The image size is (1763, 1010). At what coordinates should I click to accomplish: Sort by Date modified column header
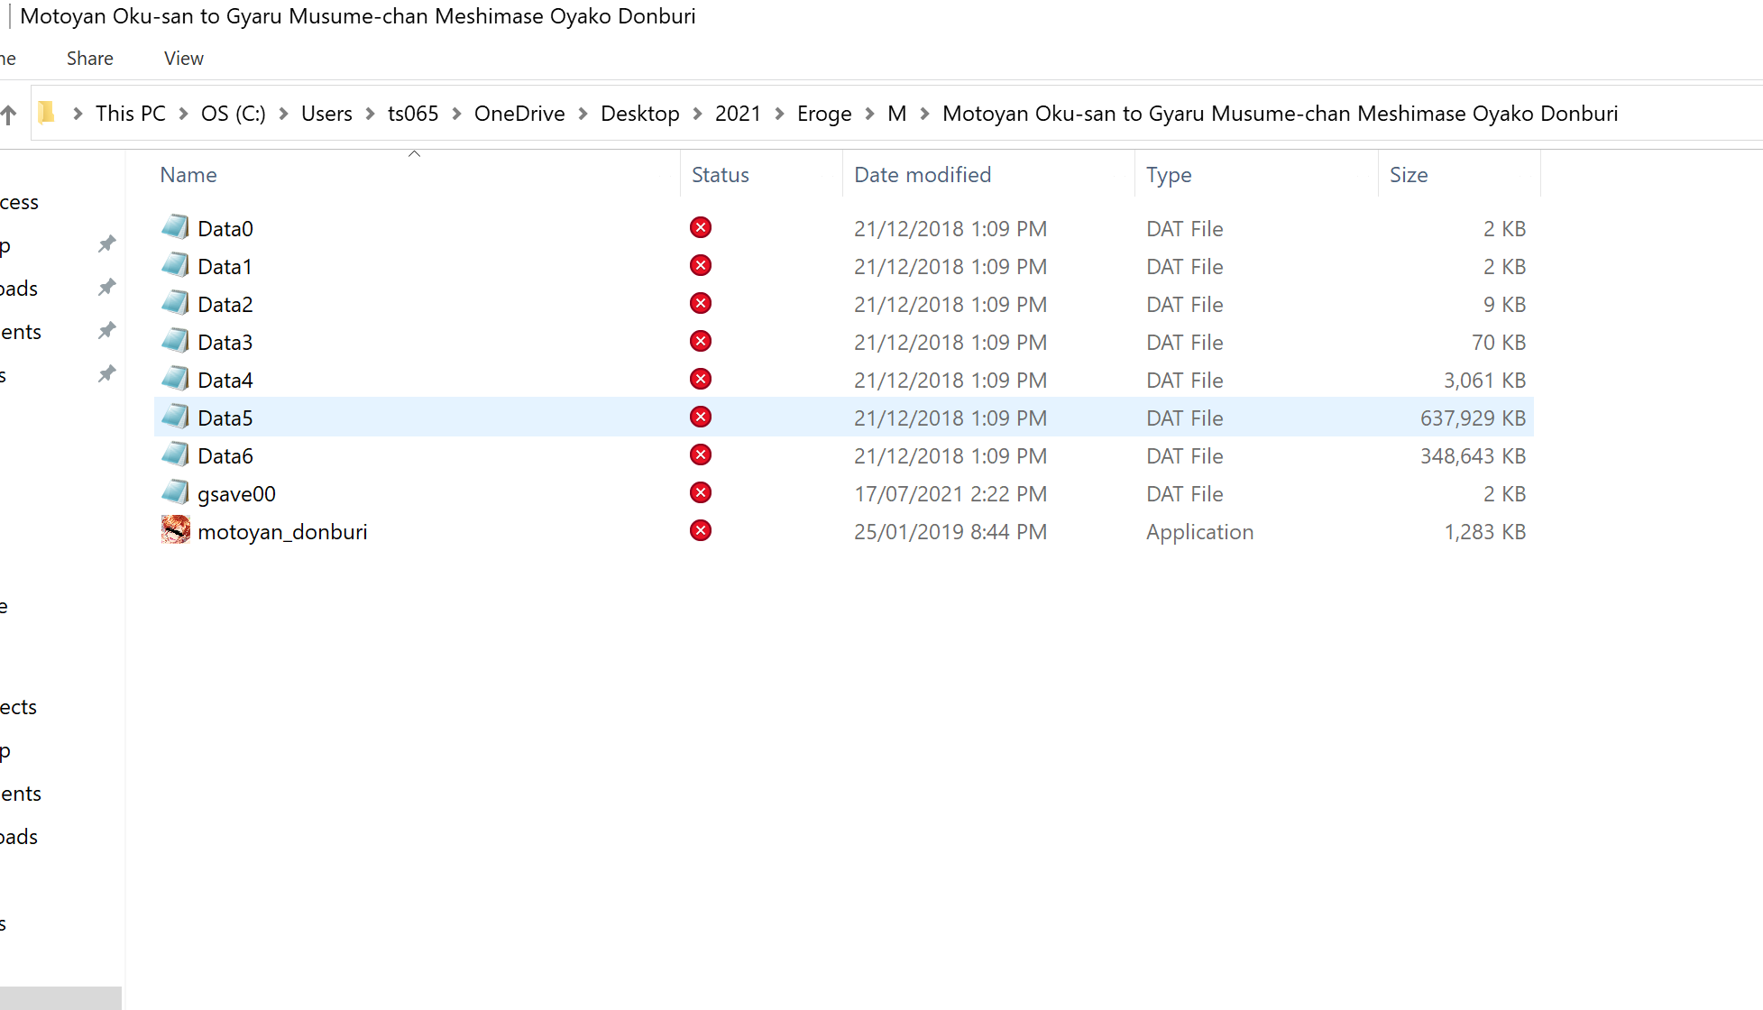tap(922, 175)
